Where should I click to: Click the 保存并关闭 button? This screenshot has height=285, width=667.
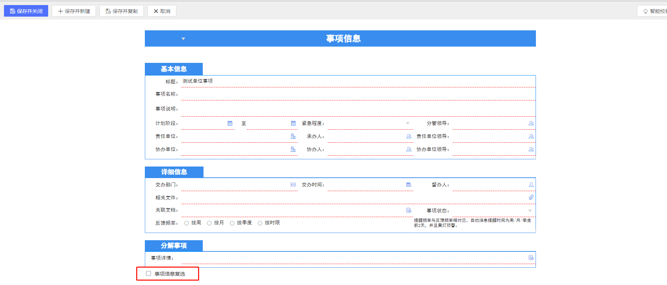(26, 11)
